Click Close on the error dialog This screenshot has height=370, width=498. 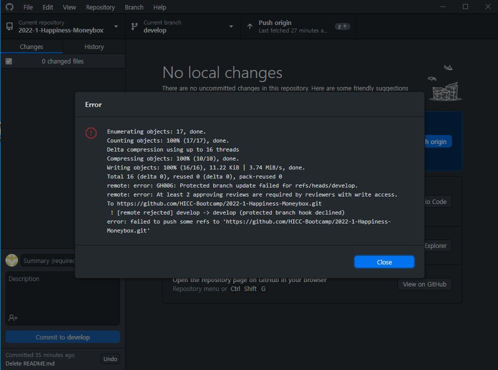point(384,261)
